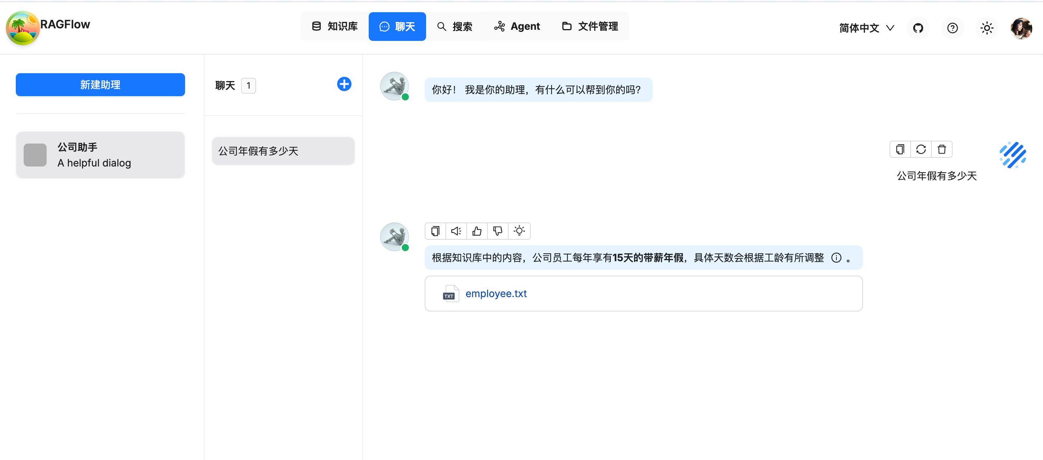This screenshot has height=460, width=1043.
Task: Copy the user question message
Action: coord(900,149)
